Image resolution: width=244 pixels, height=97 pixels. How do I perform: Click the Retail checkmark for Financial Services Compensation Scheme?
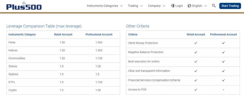(196, 80)
